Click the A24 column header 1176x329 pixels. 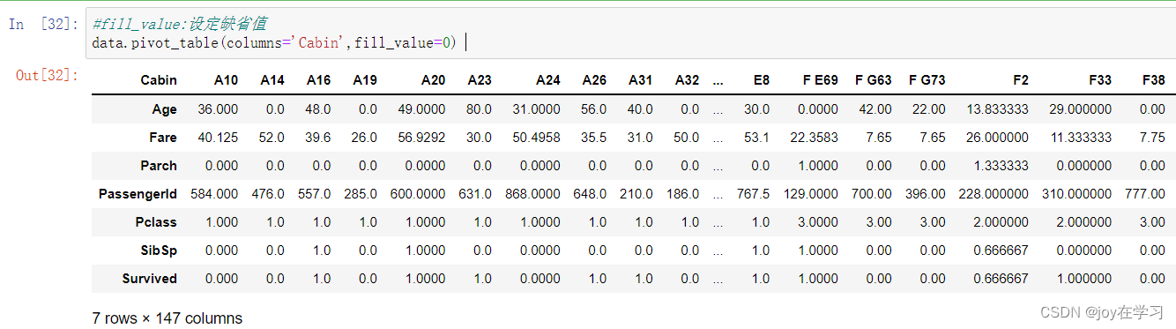[x=548, y=80]
